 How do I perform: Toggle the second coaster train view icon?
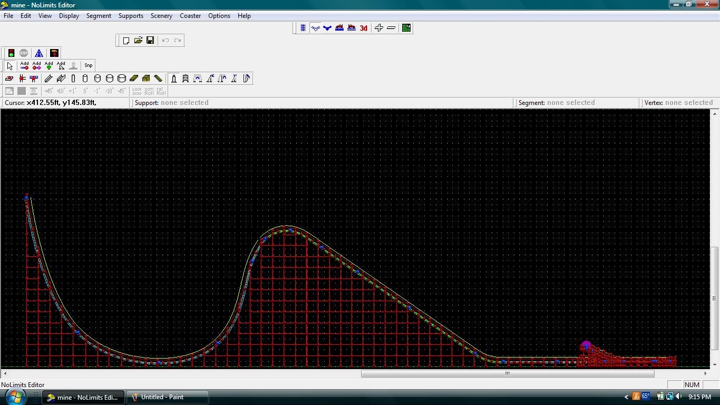pyautogui.click(x=352, y=28)
